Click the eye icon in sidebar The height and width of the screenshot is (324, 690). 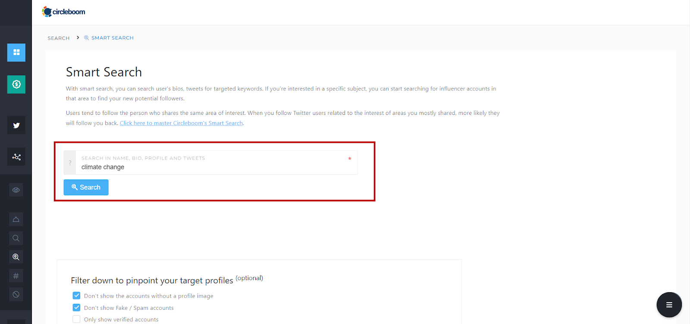tap(16, 190)
